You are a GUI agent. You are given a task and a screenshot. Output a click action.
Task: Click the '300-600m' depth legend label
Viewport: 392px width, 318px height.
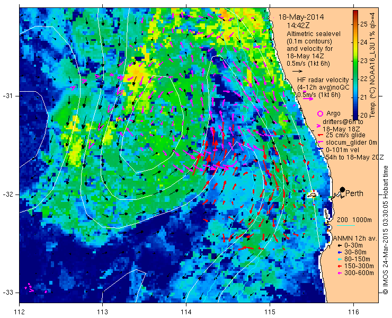click(x=359, y=273)
